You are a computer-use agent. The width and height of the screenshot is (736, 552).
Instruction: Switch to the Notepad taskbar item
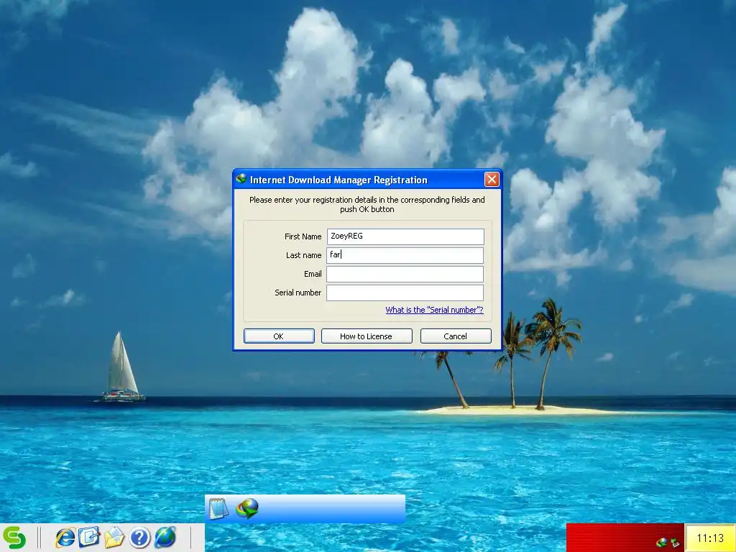(x=218, y=509)
